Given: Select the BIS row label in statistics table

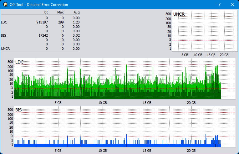Looking at the screenshot, I should 4,35.
